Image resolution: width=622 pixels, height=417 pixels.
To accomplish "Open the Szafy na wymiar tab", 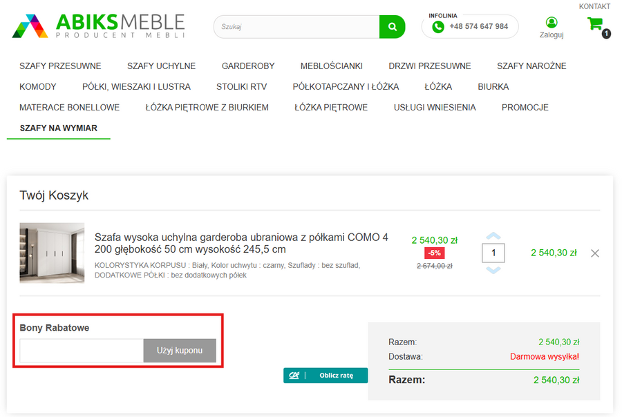I will pyautogui.click(x=58, y=128).
